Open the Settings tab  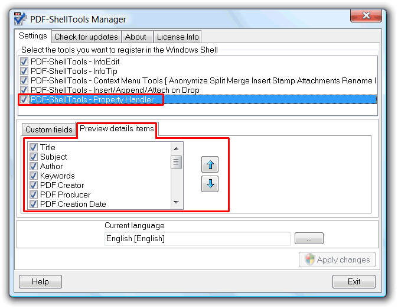(33, 36)
